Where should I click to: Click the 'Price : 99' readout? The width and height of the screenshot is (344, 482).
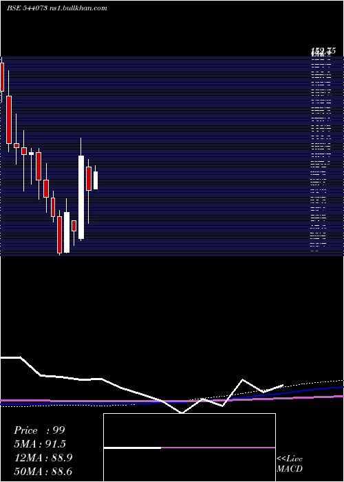39,430
